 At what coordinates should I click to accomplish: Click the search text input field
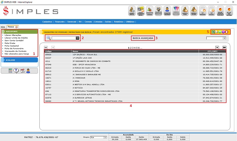[x=63, y=38]
